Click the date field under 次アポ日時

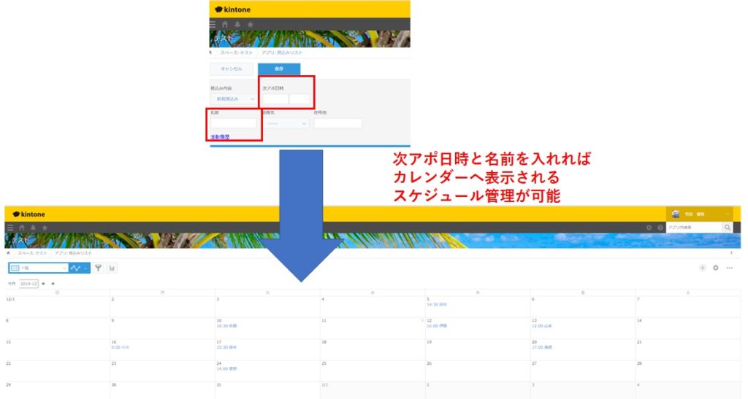[x=275, y=99]
